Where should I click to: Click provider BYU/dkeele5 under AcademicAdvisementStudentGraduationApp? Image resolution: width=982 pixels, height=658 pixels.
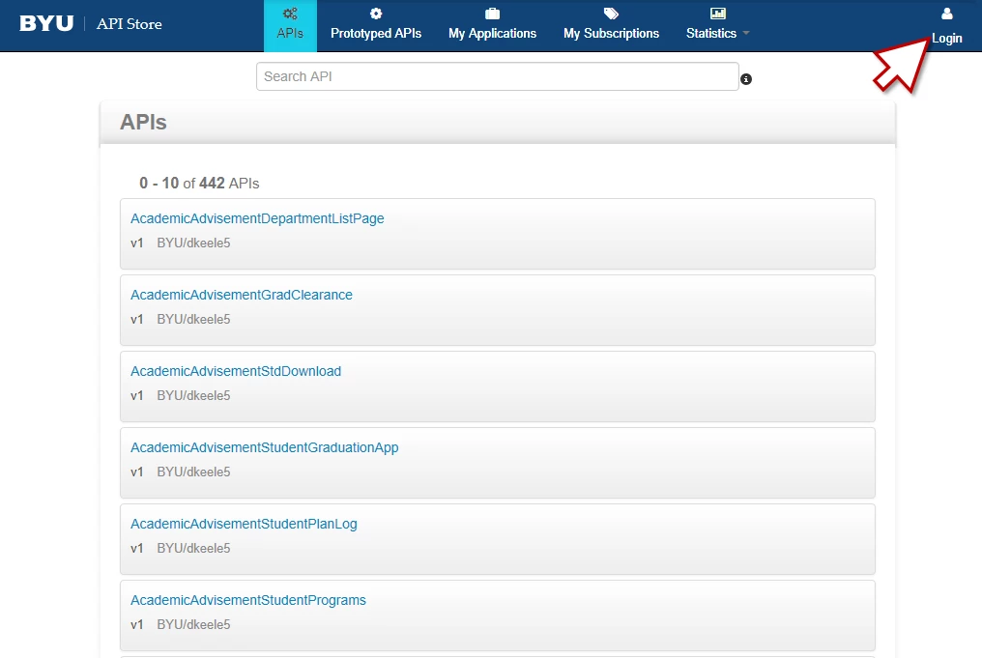click(193, 472)
